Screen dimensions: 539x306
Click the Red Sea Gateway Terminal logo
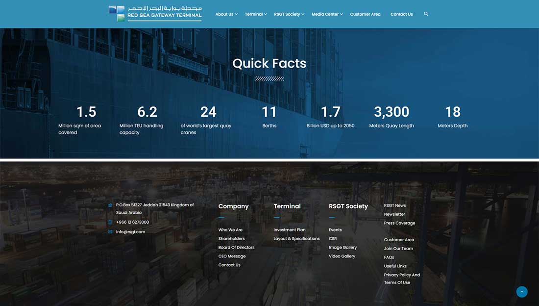155,14
